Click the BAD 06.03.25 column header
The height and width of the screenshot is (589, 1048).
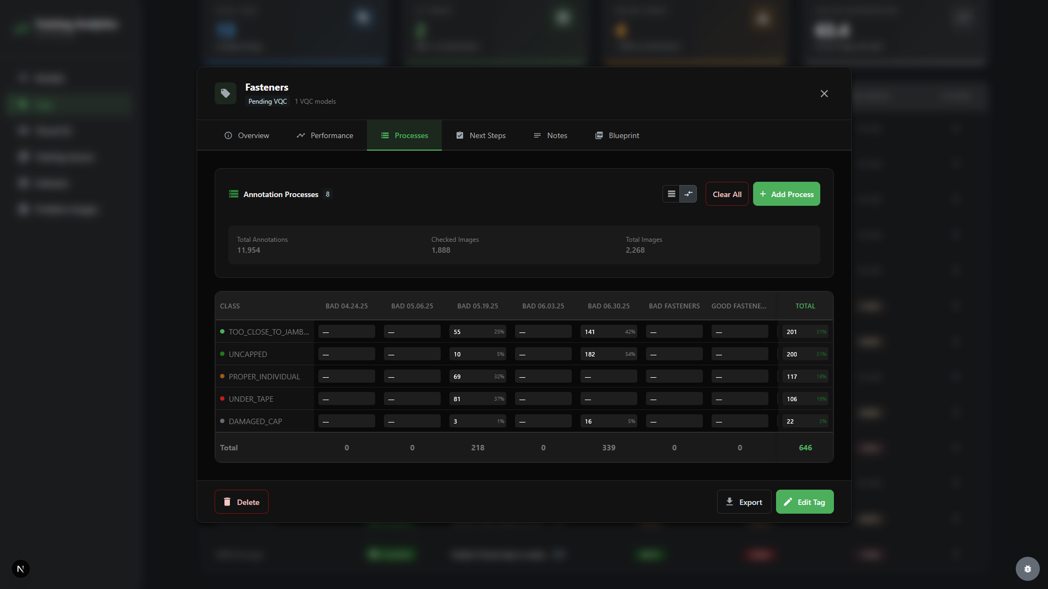543,306
